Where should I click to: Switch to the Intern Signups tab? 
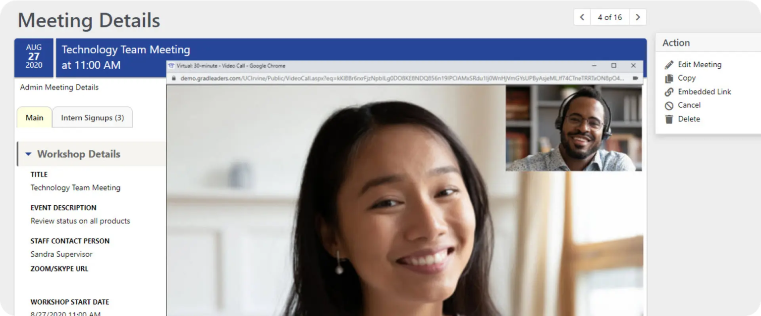[92, 117]
